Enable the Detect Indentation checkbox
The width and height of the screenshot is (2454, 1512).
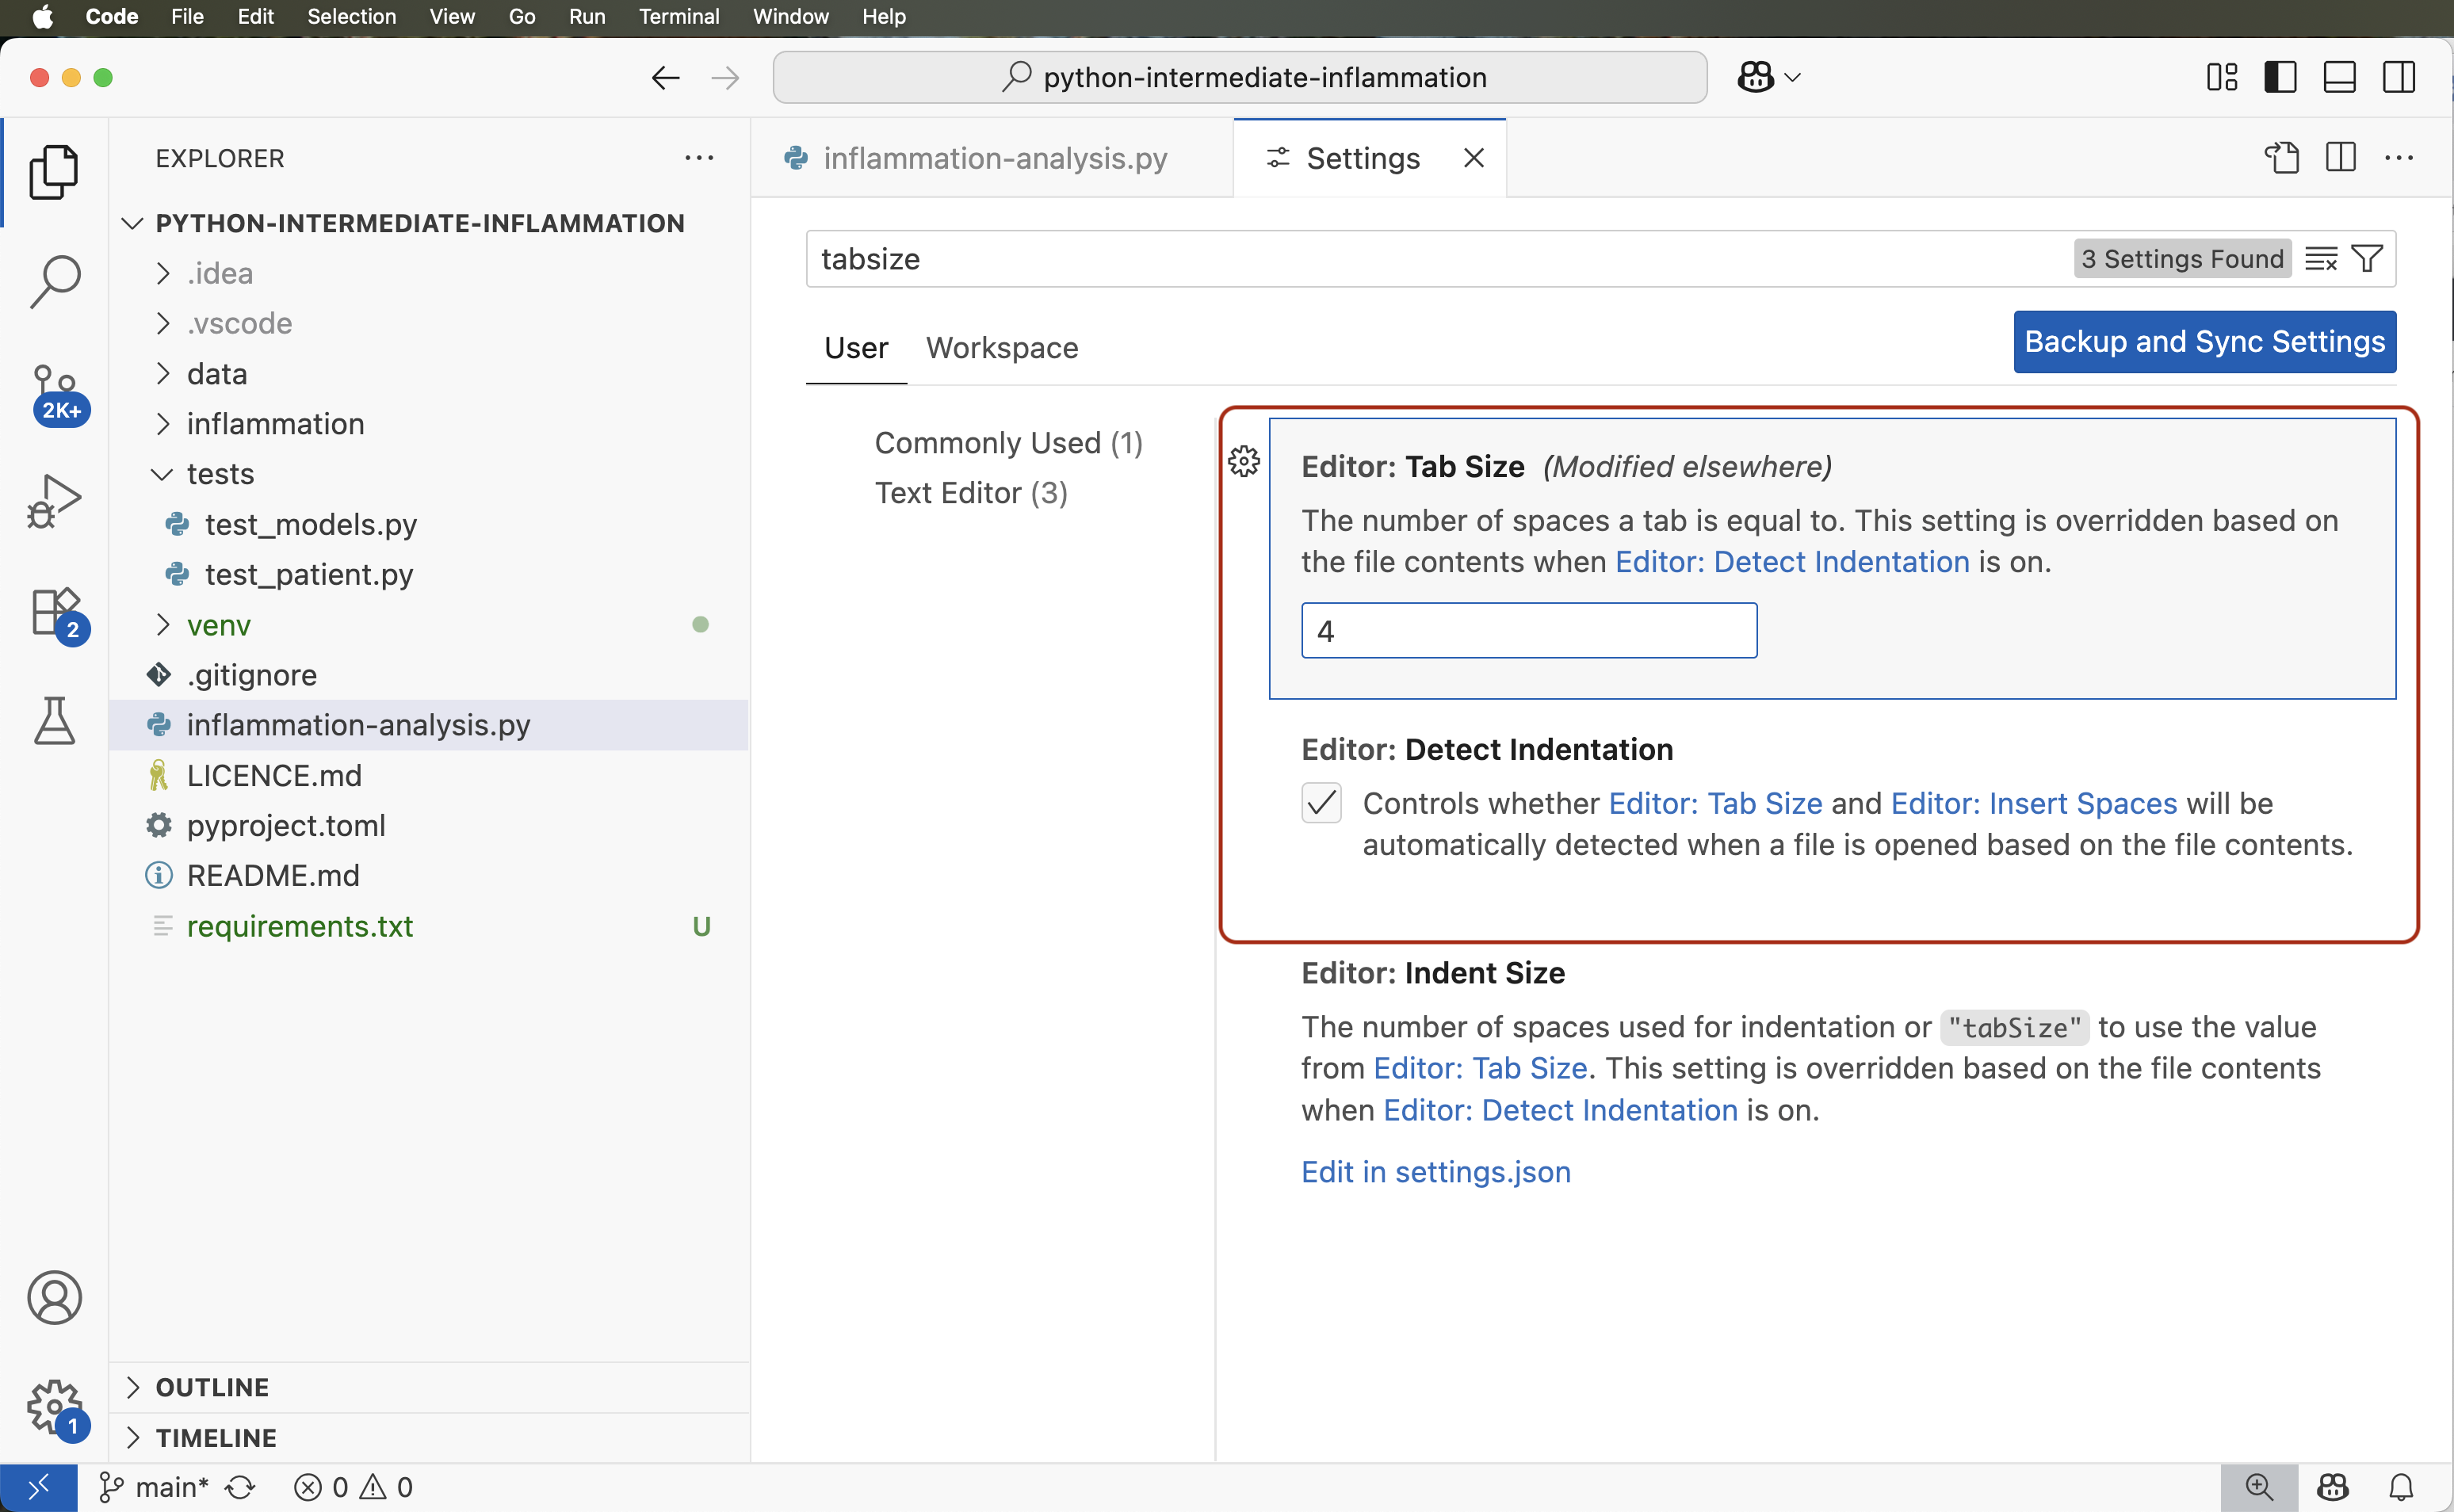(x=1320, y=802)
